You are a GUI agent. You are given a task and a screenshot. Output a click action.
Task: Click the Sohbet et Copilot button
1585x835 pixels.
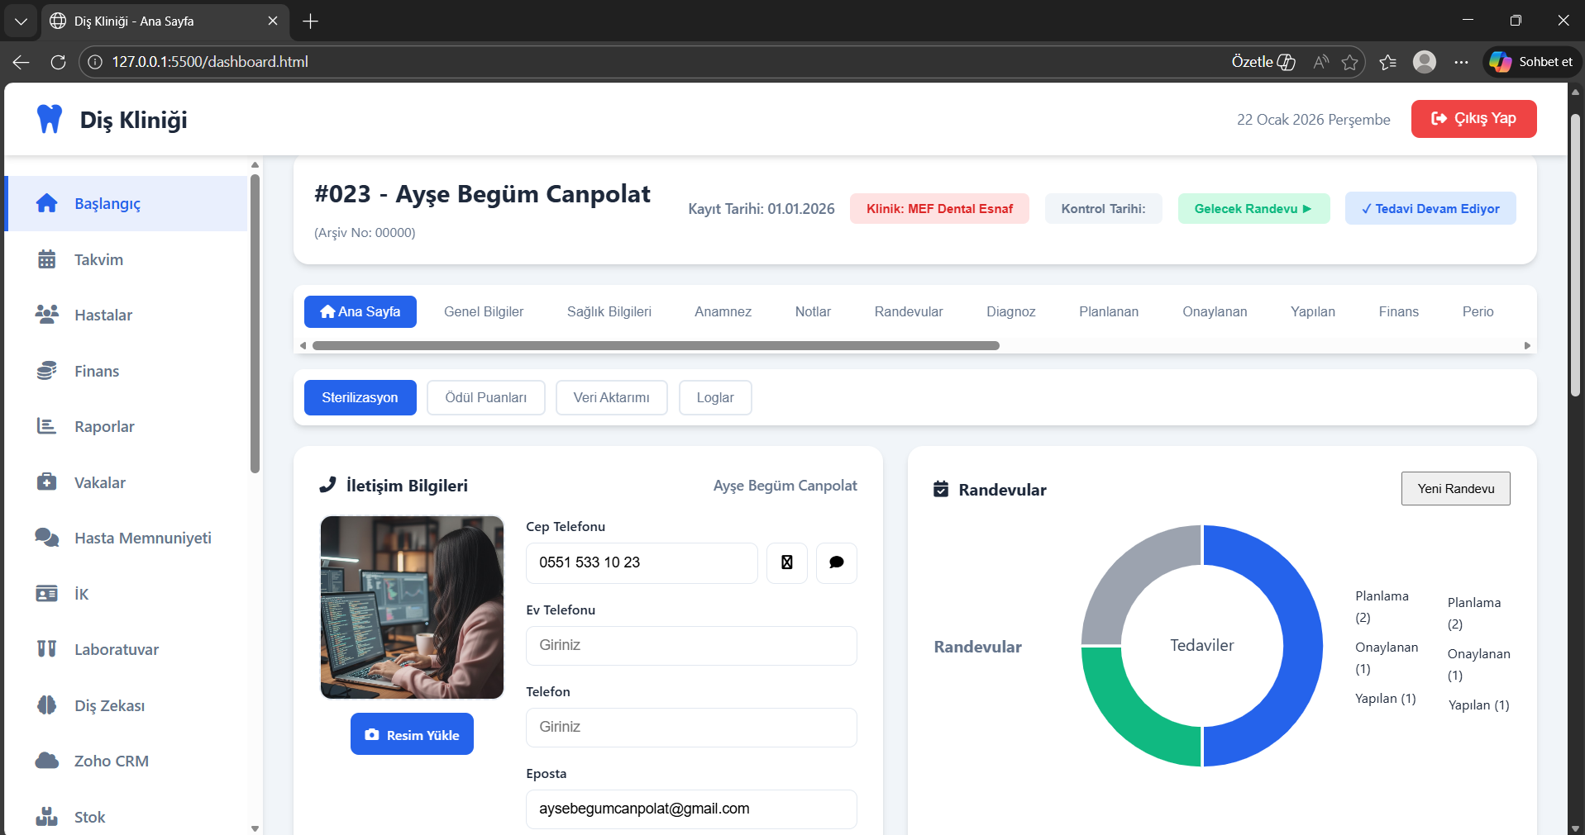1532,62
